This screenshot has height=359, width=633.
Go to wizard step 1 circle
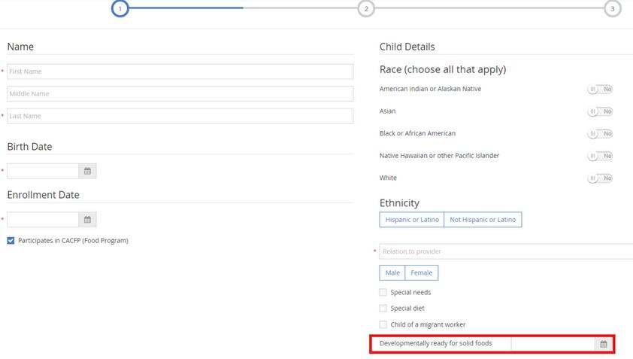coord(120,8)
